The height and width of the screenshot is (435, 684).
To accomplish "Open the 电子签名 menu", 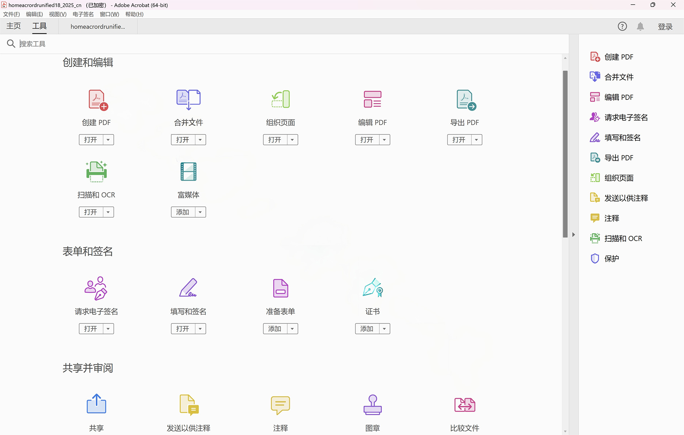I will 83,14.
